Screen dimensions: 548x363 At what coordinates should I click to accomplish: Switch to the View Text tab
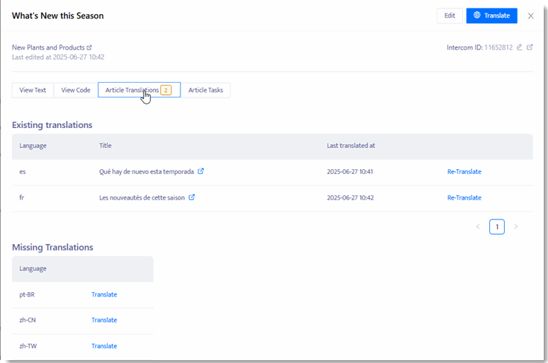[33, 90]
